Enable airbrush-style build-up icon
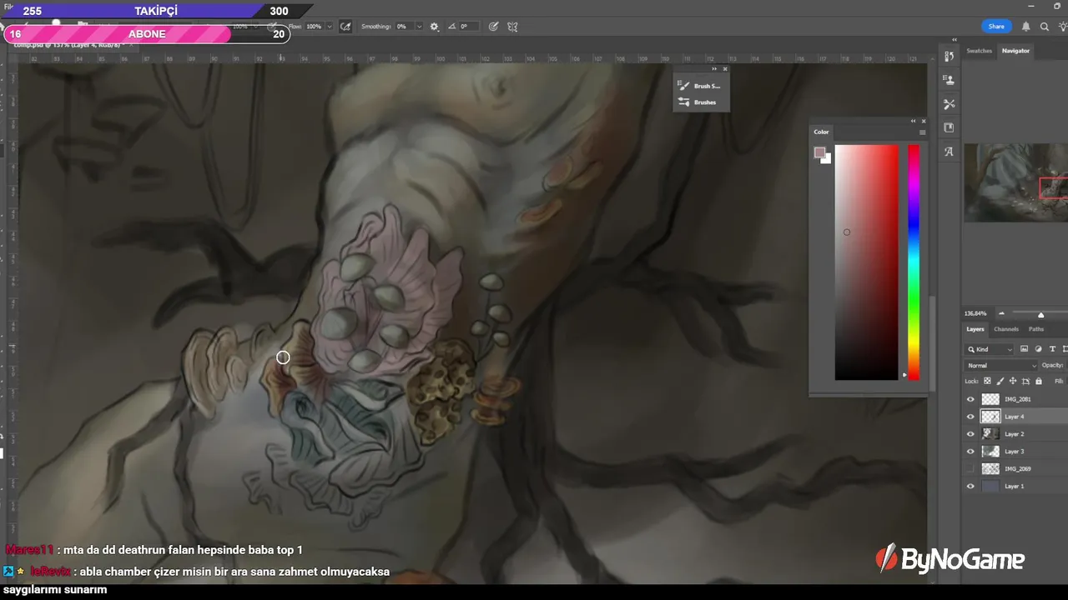 click(x=345, y=27)
